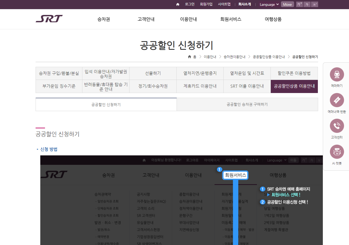The height and width of the screenshot is (245, 349).
Task: Open the 승차권 main menu
Action: coord(104,19)
